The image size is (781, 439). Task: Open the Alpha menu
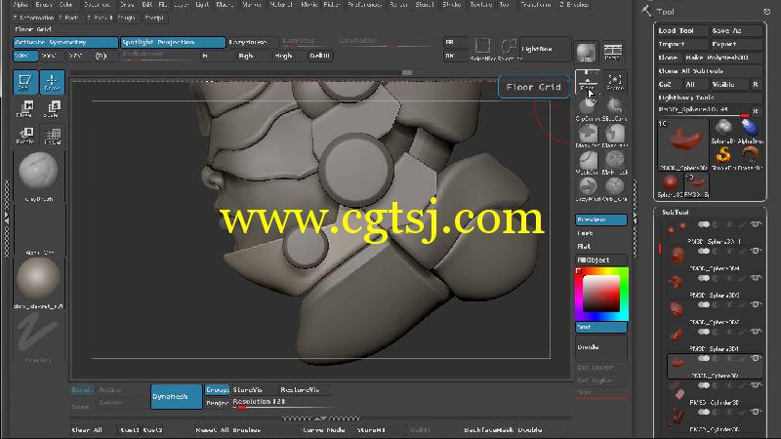(x=21, y=5)
